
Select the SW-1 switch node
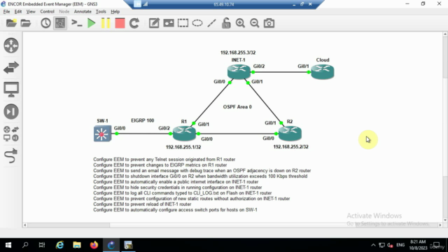pyautogui.click(x=103, y=134)
